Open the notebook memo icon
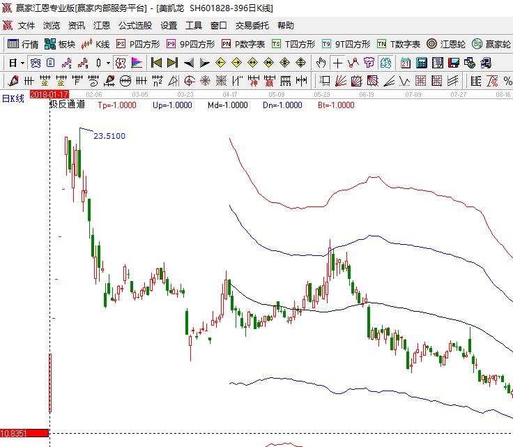The image size is (513, 447). point(438,63)
